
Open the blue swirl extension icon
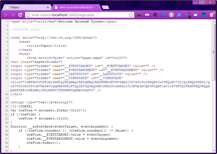(163, 15)
